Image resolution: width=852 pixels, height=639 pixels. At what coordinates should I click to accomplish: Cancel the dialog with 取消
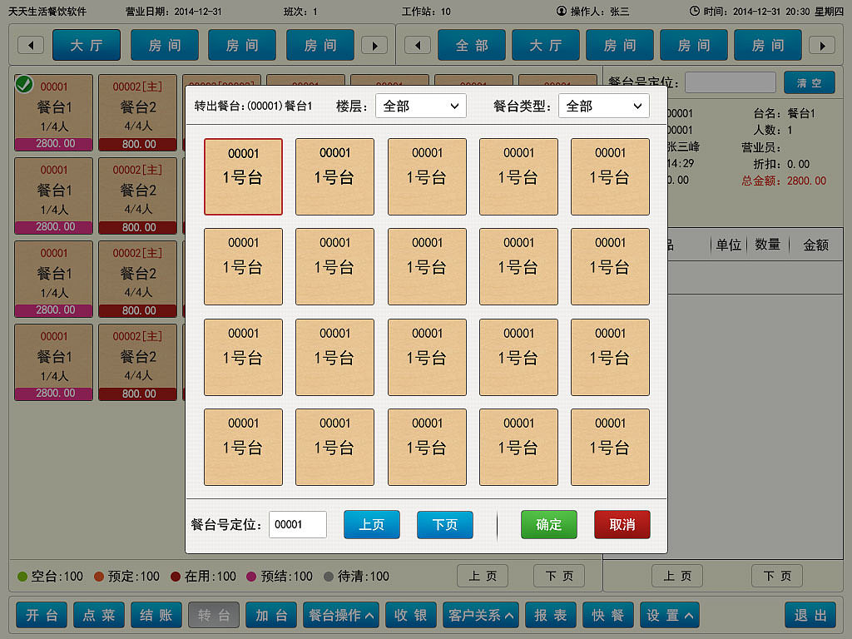[x=622, y=524]
